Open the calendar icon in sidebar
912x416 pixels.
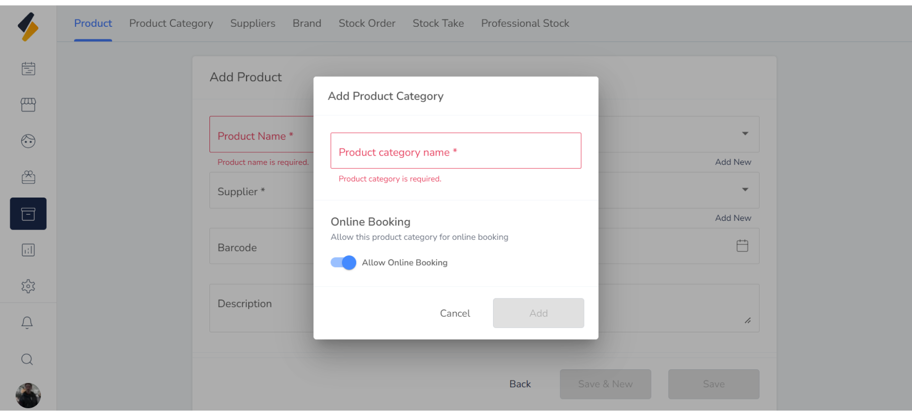28,69
